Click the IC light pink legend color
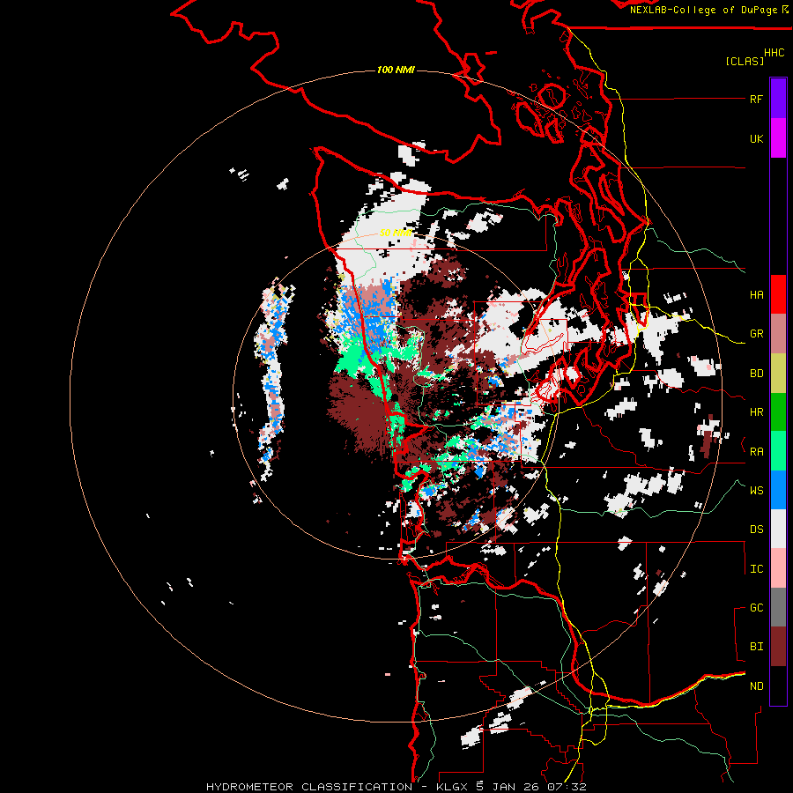793x793 pixels. point(778,568)
